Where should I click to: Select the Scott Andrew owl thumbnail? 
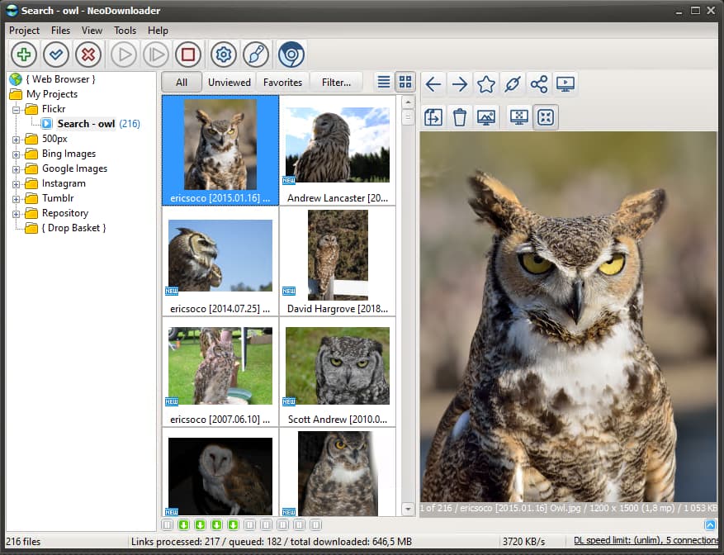click(338, 366)
